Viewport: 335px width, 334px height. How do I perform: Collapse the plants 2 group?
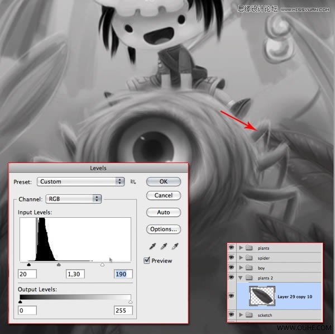pyautogui.click(x=241, y=278)
